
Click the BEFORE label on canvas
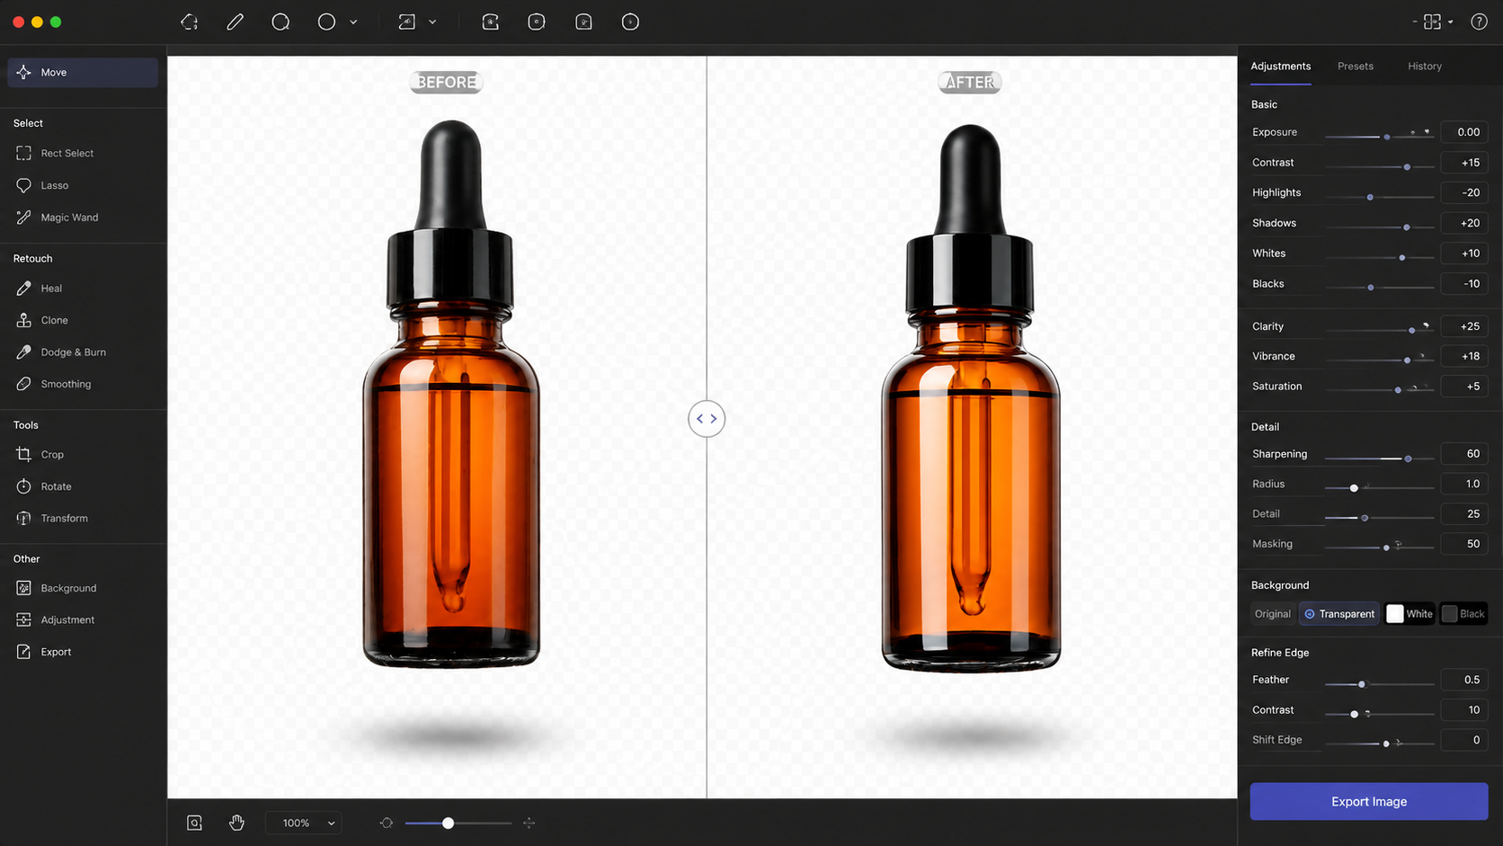point(446,82)
